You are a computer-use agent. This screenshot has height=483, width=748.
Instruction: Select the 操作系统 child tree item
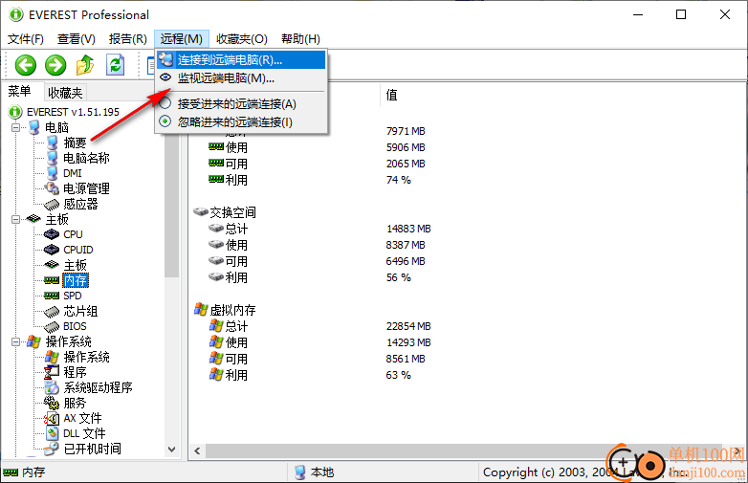[x=86, y=357]
